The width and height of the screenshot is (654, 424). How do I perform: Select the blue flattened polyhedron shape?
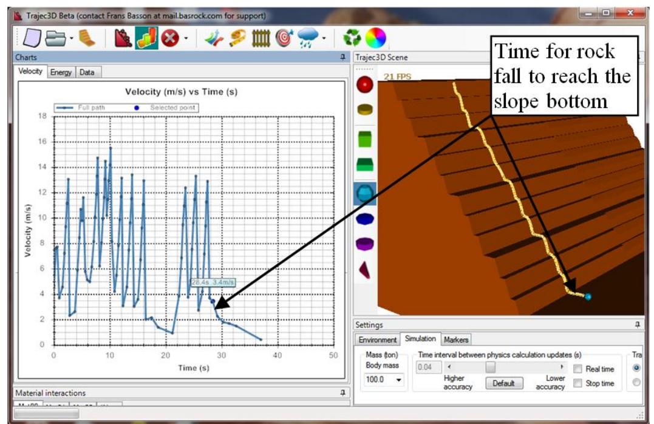pyautogui.click(x=365, y=219)
